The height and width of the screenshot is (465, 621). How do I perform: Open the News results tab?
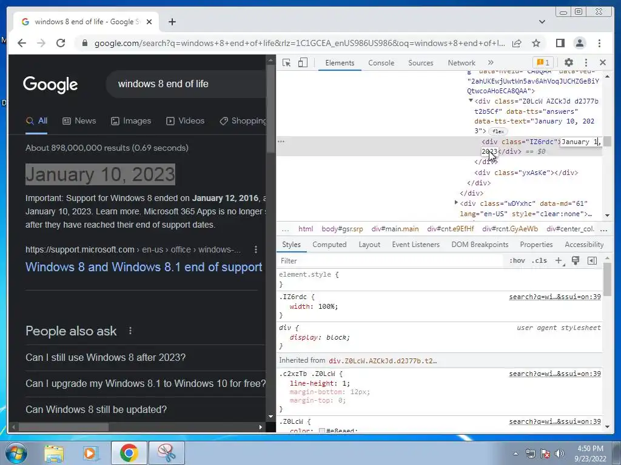(x=79, y=121)
